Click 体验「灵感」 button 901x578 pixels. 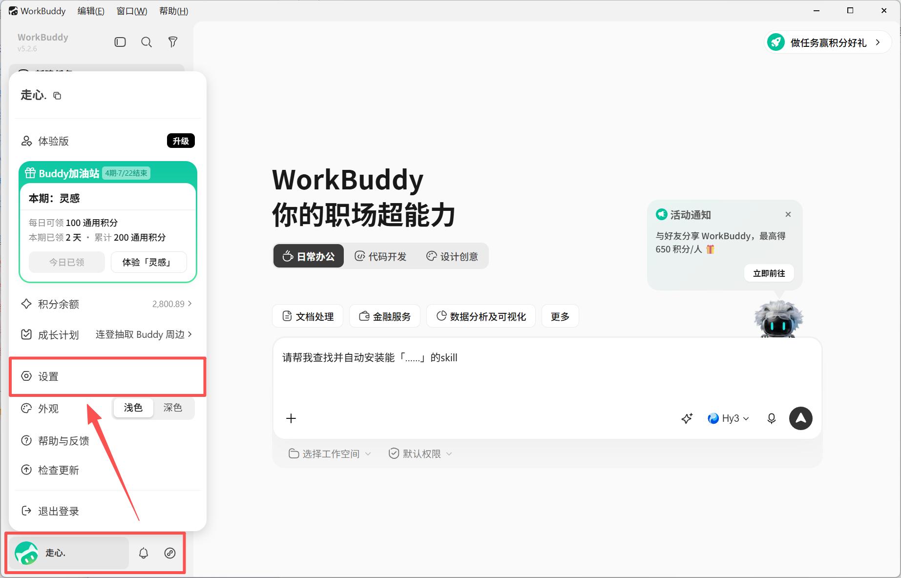149,262
